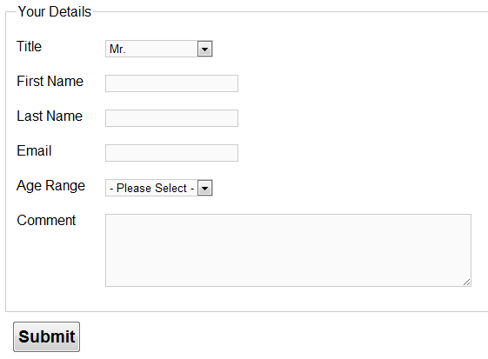This screenshot has width=488, height=359.
Task: Click the 'Age Range' label text
Action: [50, 186]
